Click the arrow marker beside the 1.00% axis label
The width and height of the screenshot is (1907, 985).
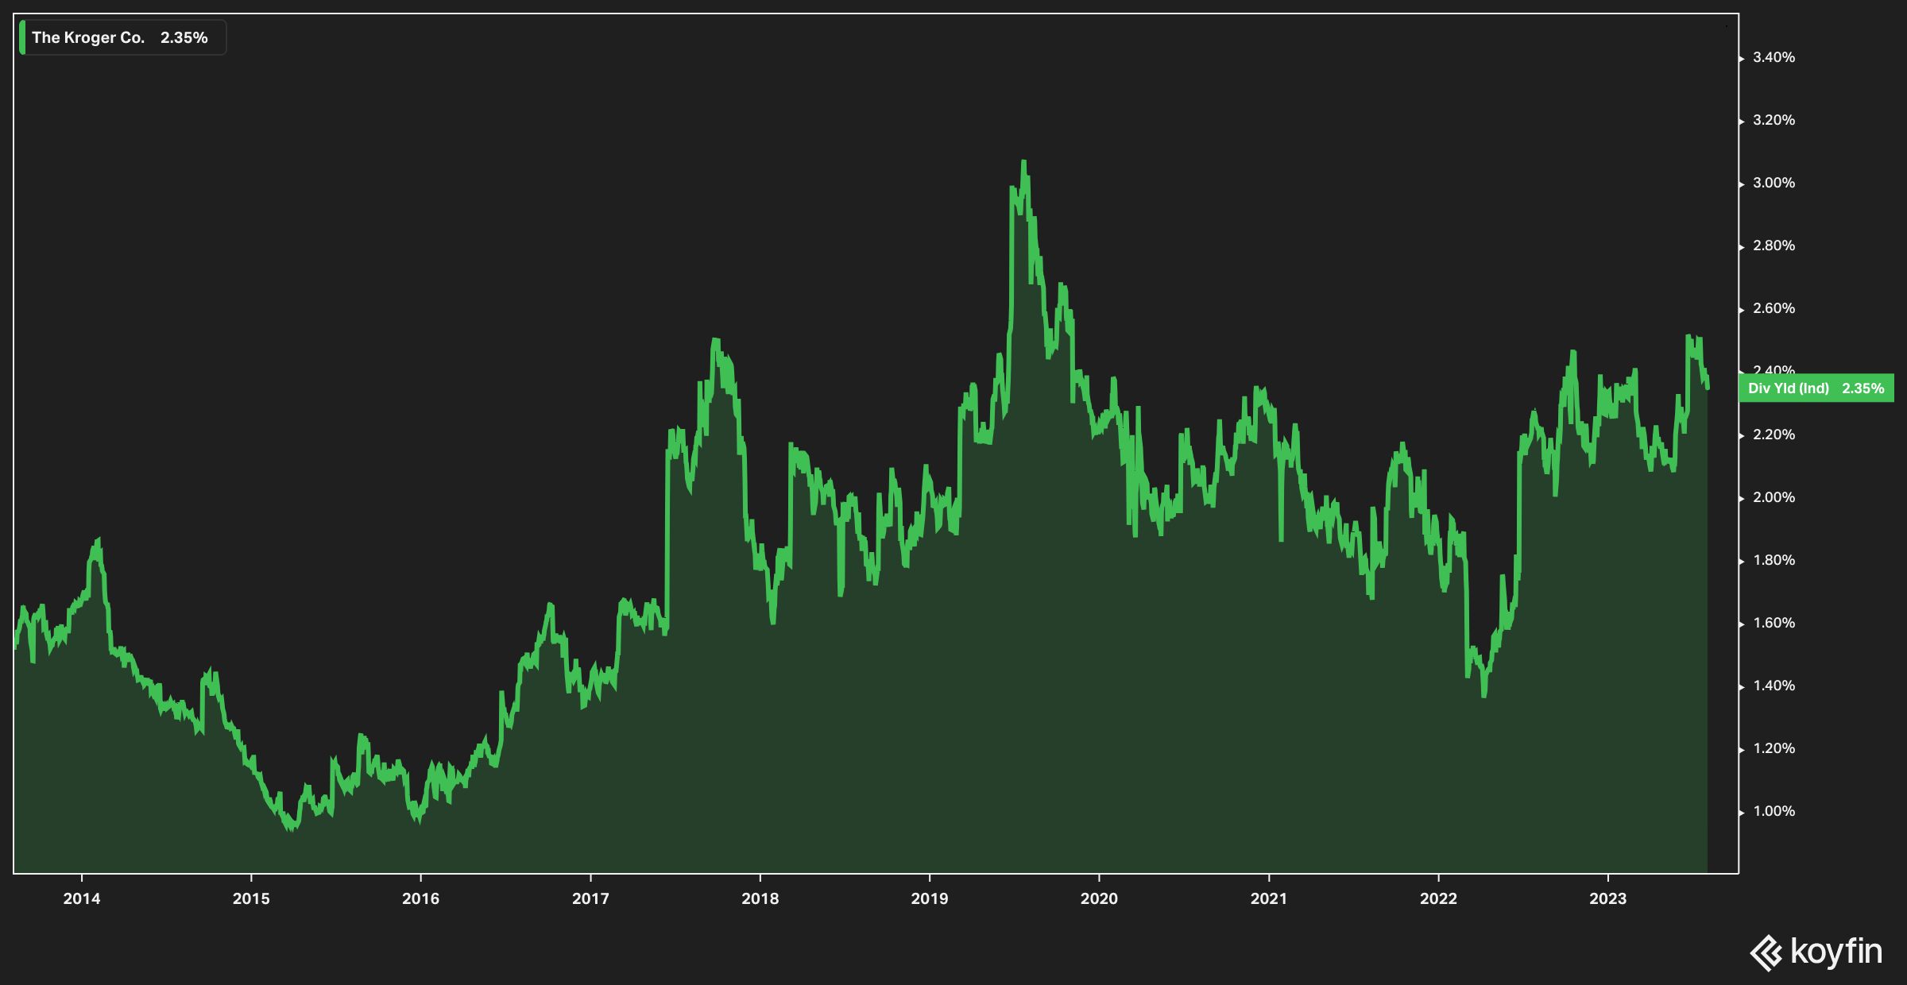coord(1742,811)
